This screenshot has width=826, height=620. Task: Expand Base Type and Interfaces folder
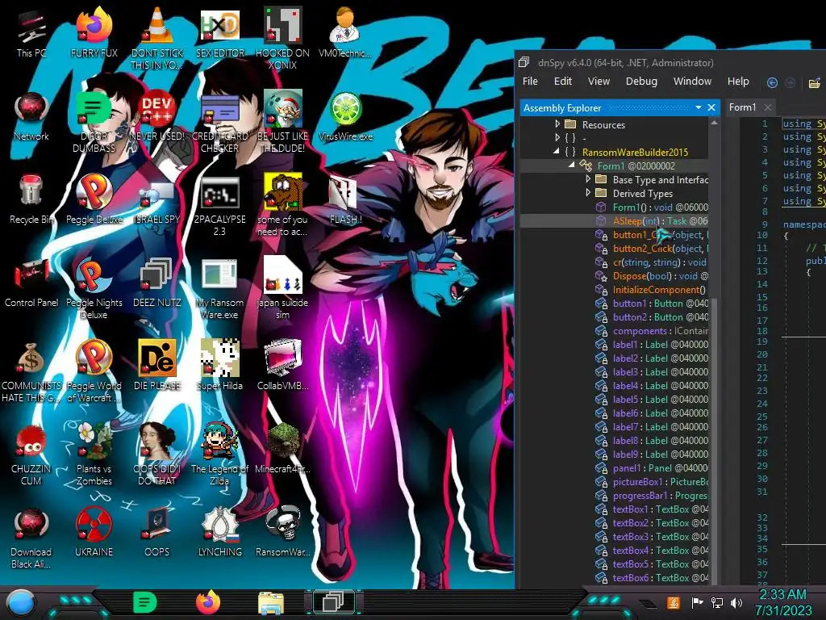coord(588,179)
